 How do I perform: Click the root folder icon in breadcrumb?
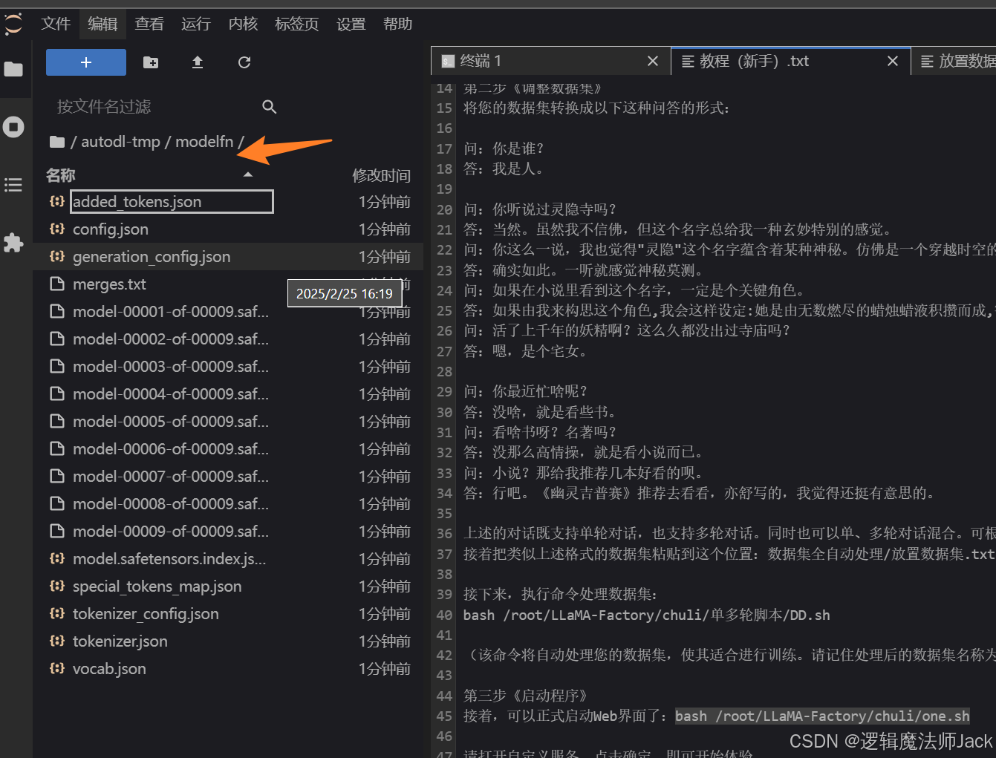pyautogui.click(x=56, y=142)
